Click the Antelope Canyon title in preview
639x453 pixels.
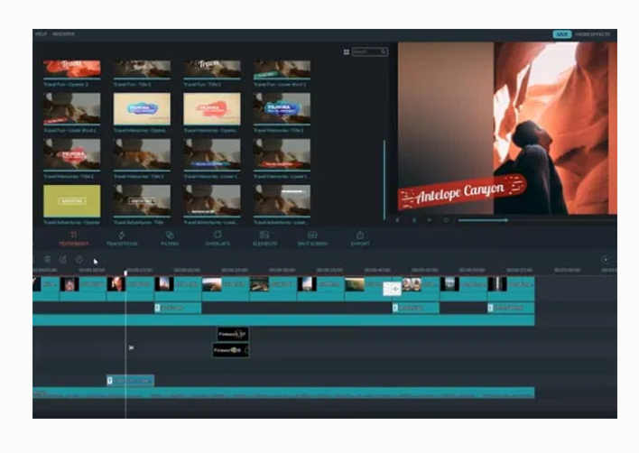coord(462,192)
